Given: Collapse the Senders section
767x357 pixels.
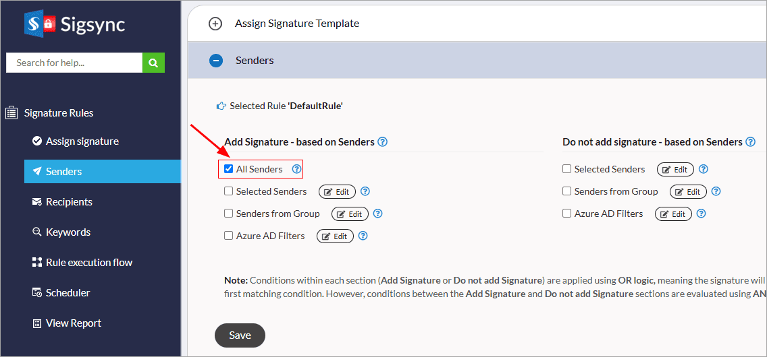Looking at the screenshot, I should pos(216,61).
